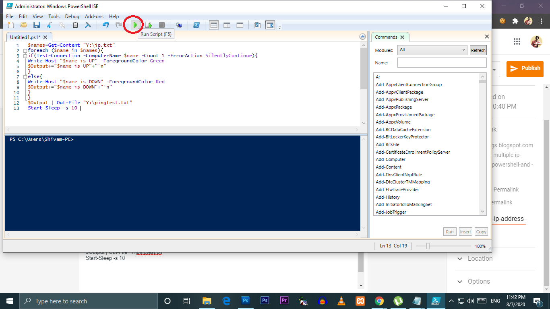550x309 pixels.
Task: Switch to the Untitled1.ps1 tab
Action: click(26, 37)
